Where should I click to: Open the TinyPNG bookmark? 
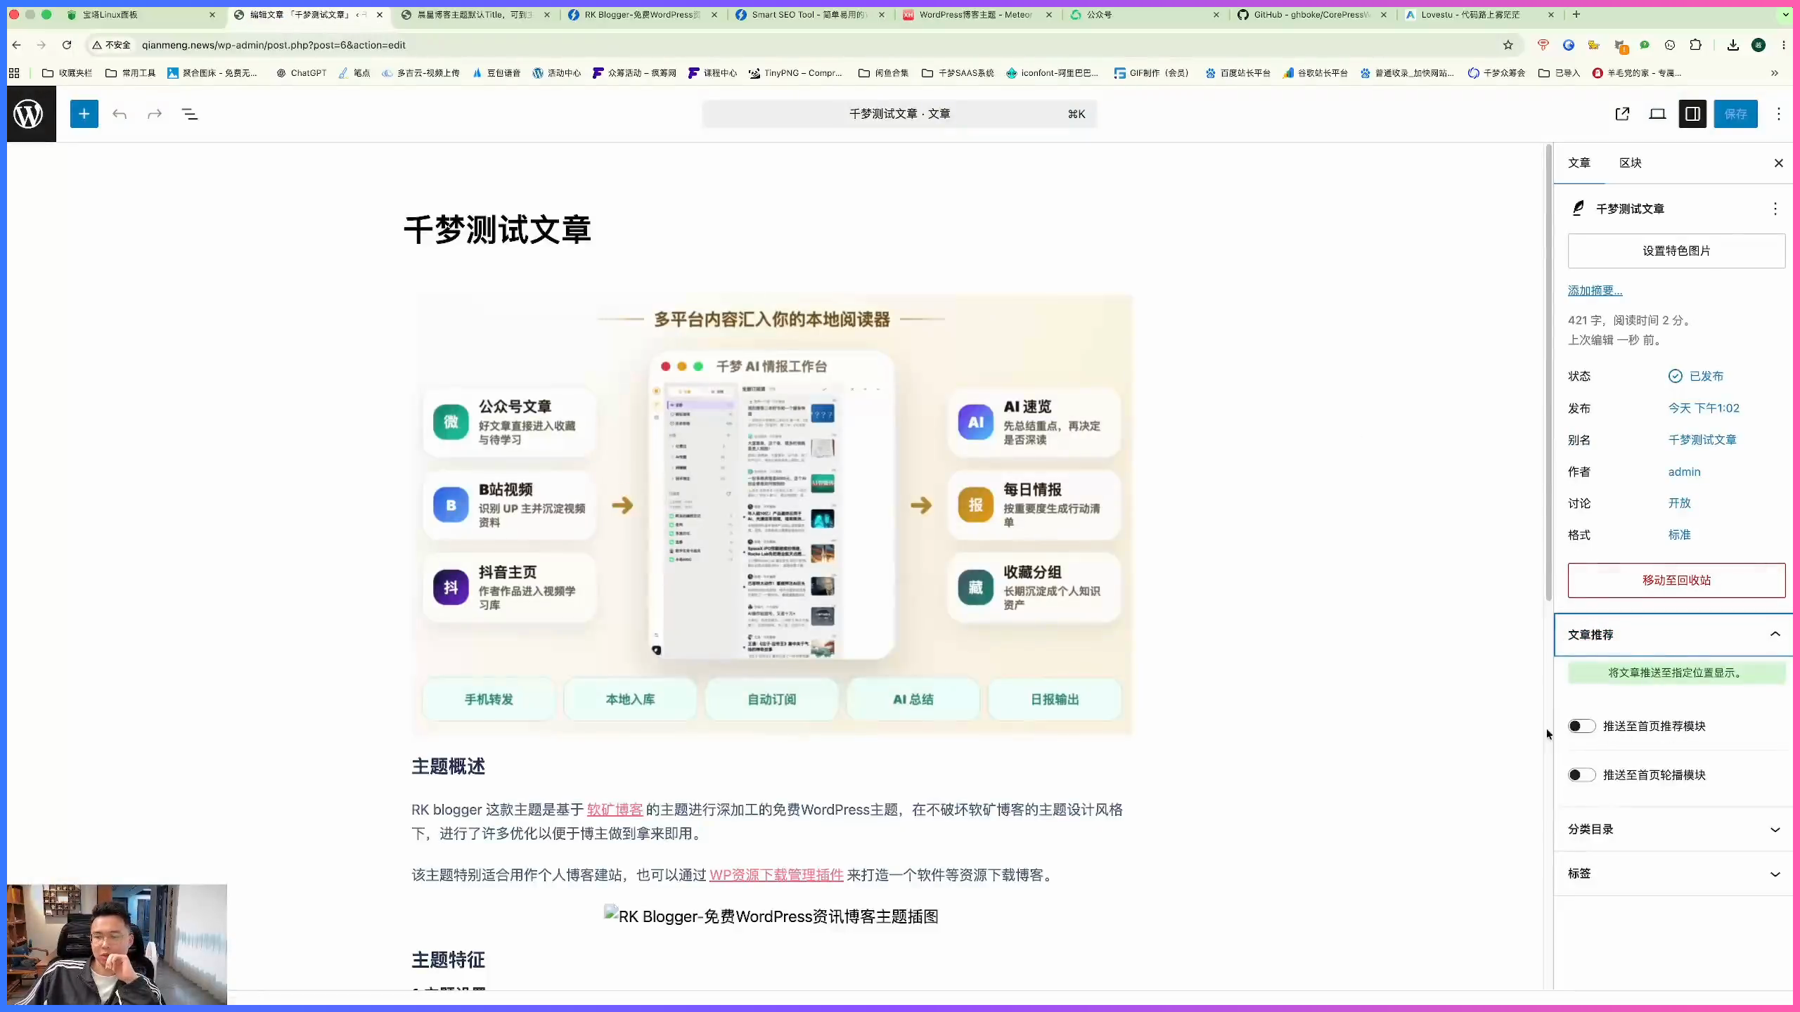coord(795,73)
